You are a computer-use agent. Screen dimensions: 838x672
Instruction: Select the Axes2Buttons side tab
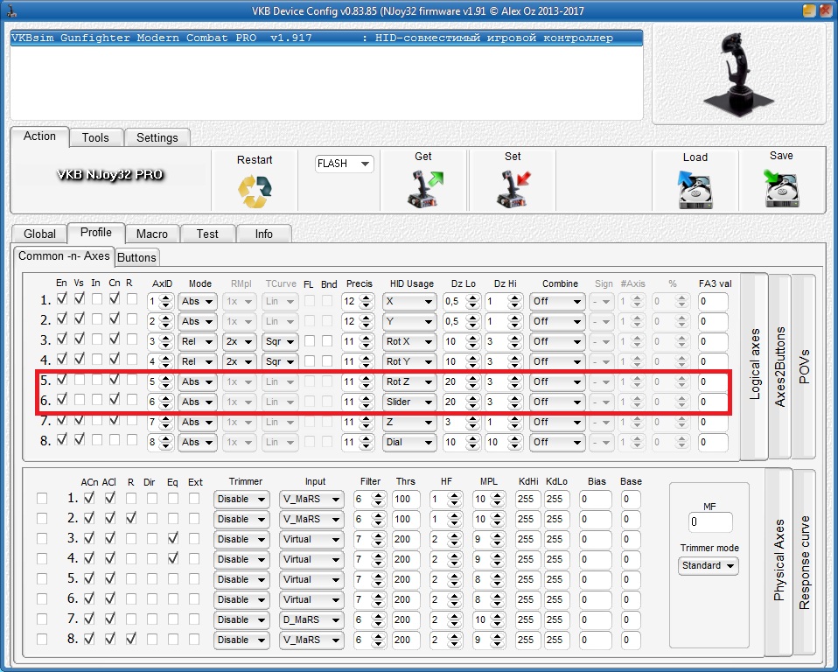779,367
